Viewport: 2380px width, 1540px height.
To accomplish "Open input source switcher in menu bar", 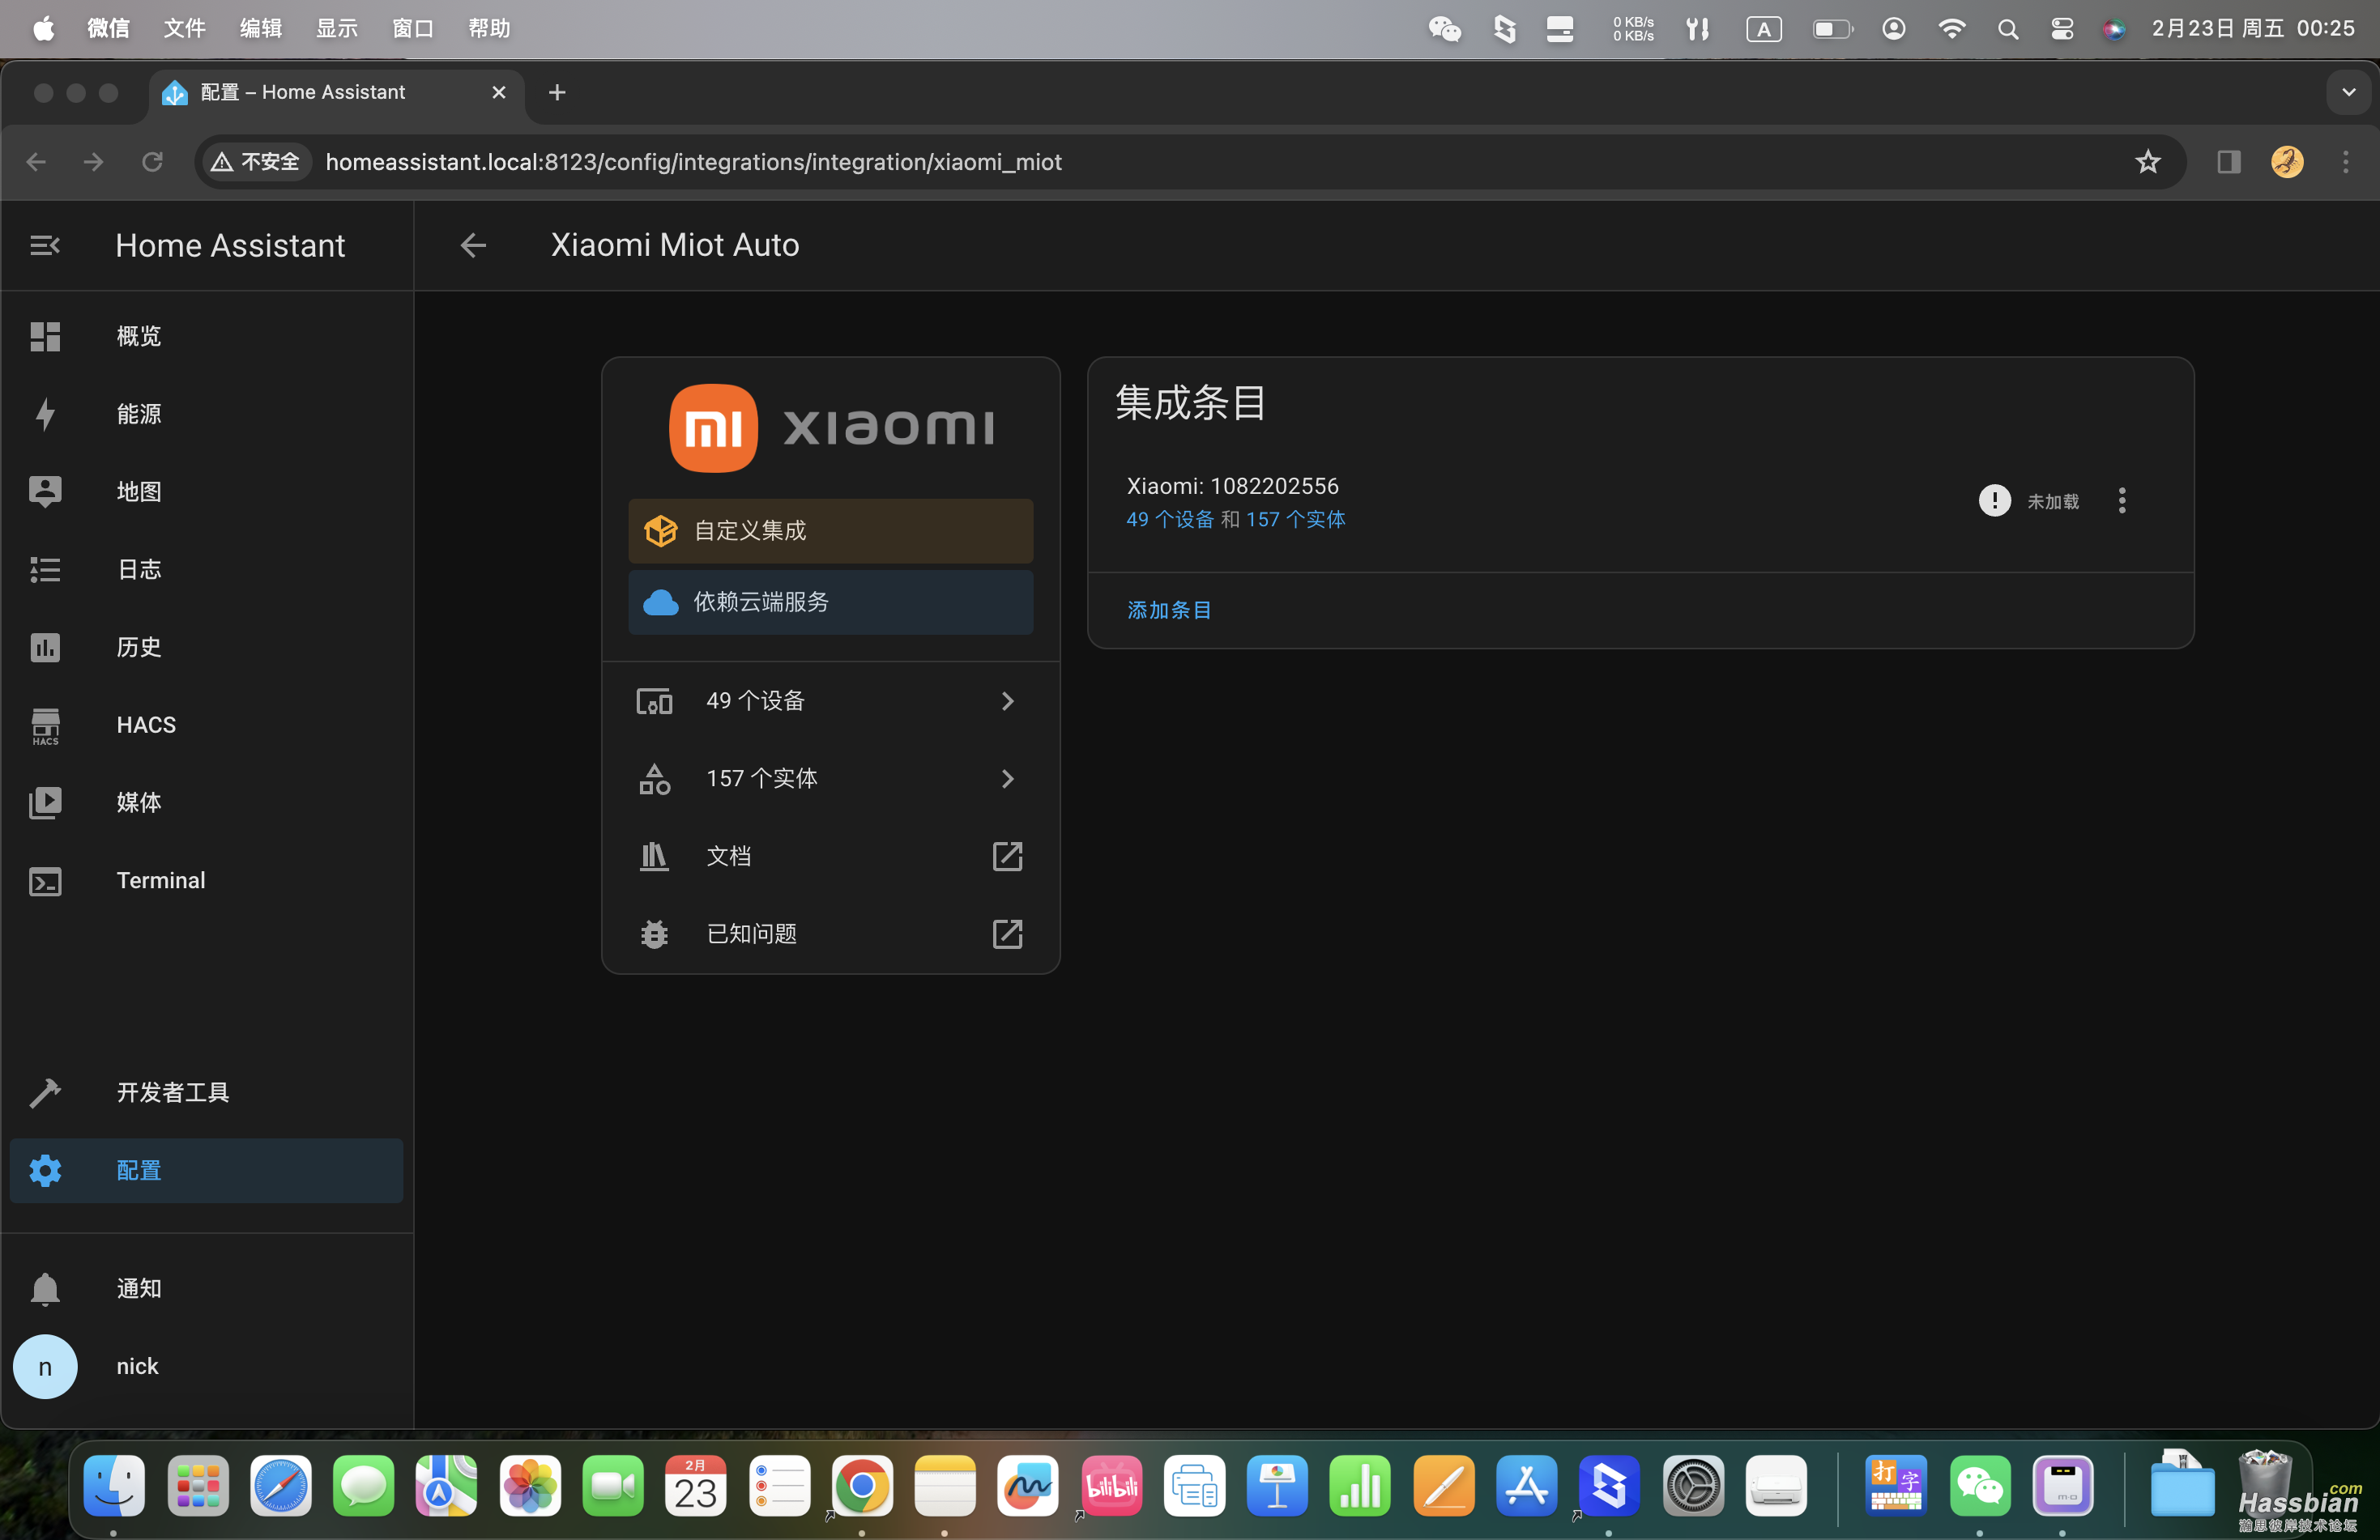I will [1763, 29].
